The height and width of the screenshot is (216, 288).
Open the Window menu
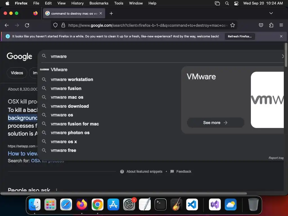coord(136,3)
